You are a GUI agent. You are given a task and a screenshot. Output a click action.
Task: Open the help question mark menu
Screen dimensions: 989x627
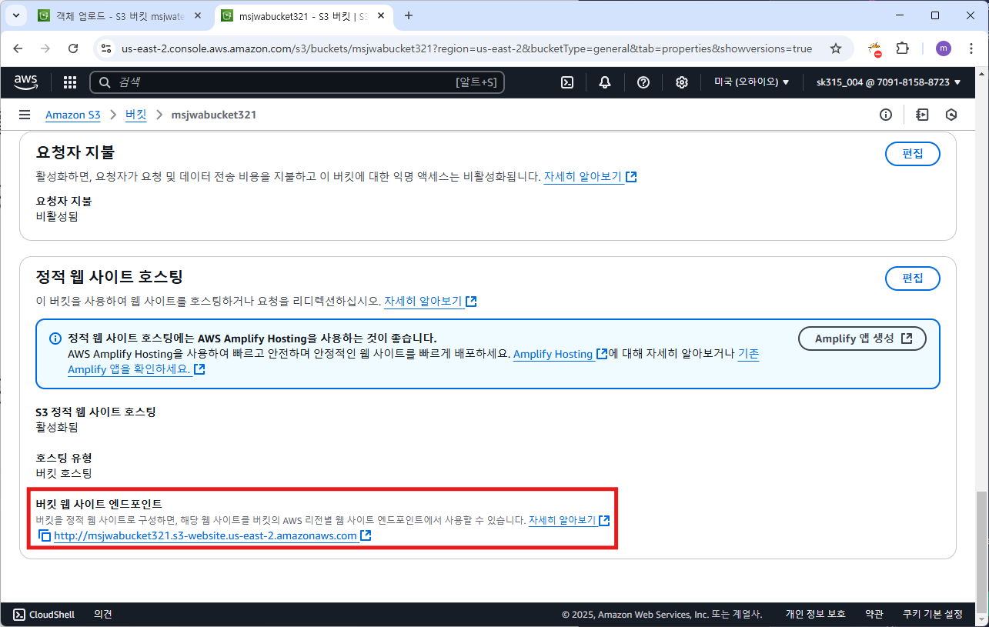pyautogui.click(x=643, y=82)
